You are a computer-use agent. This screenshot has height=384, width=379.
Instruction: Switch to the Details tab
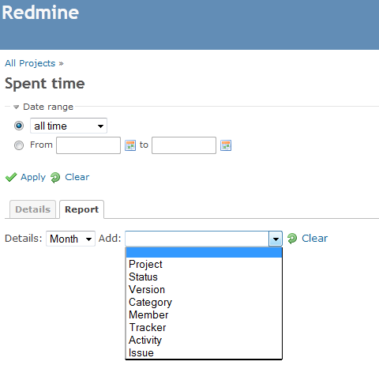(32, 209)
